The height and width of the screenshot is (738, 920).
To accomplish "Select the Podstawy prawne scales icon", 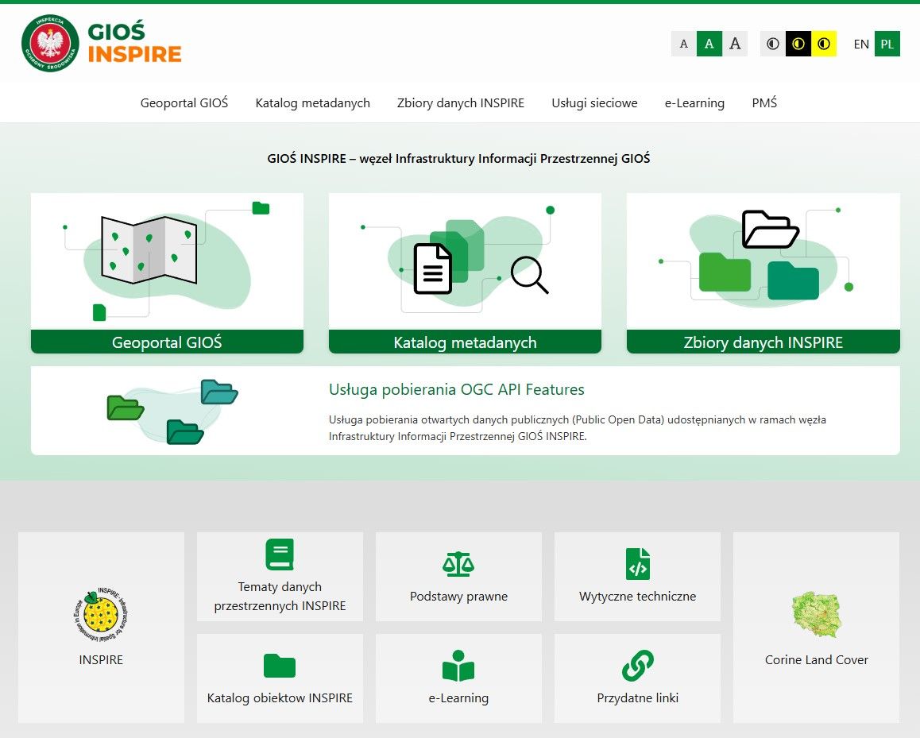I will coord(458,564).
